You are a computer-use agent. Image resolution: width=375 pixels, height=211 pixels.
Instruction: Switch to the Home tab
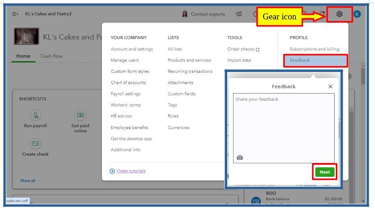click(x=23, y=56)
